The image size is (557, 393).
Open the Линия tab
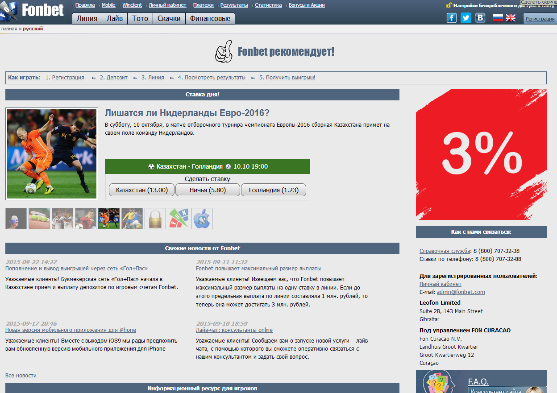tap(87, 19)
